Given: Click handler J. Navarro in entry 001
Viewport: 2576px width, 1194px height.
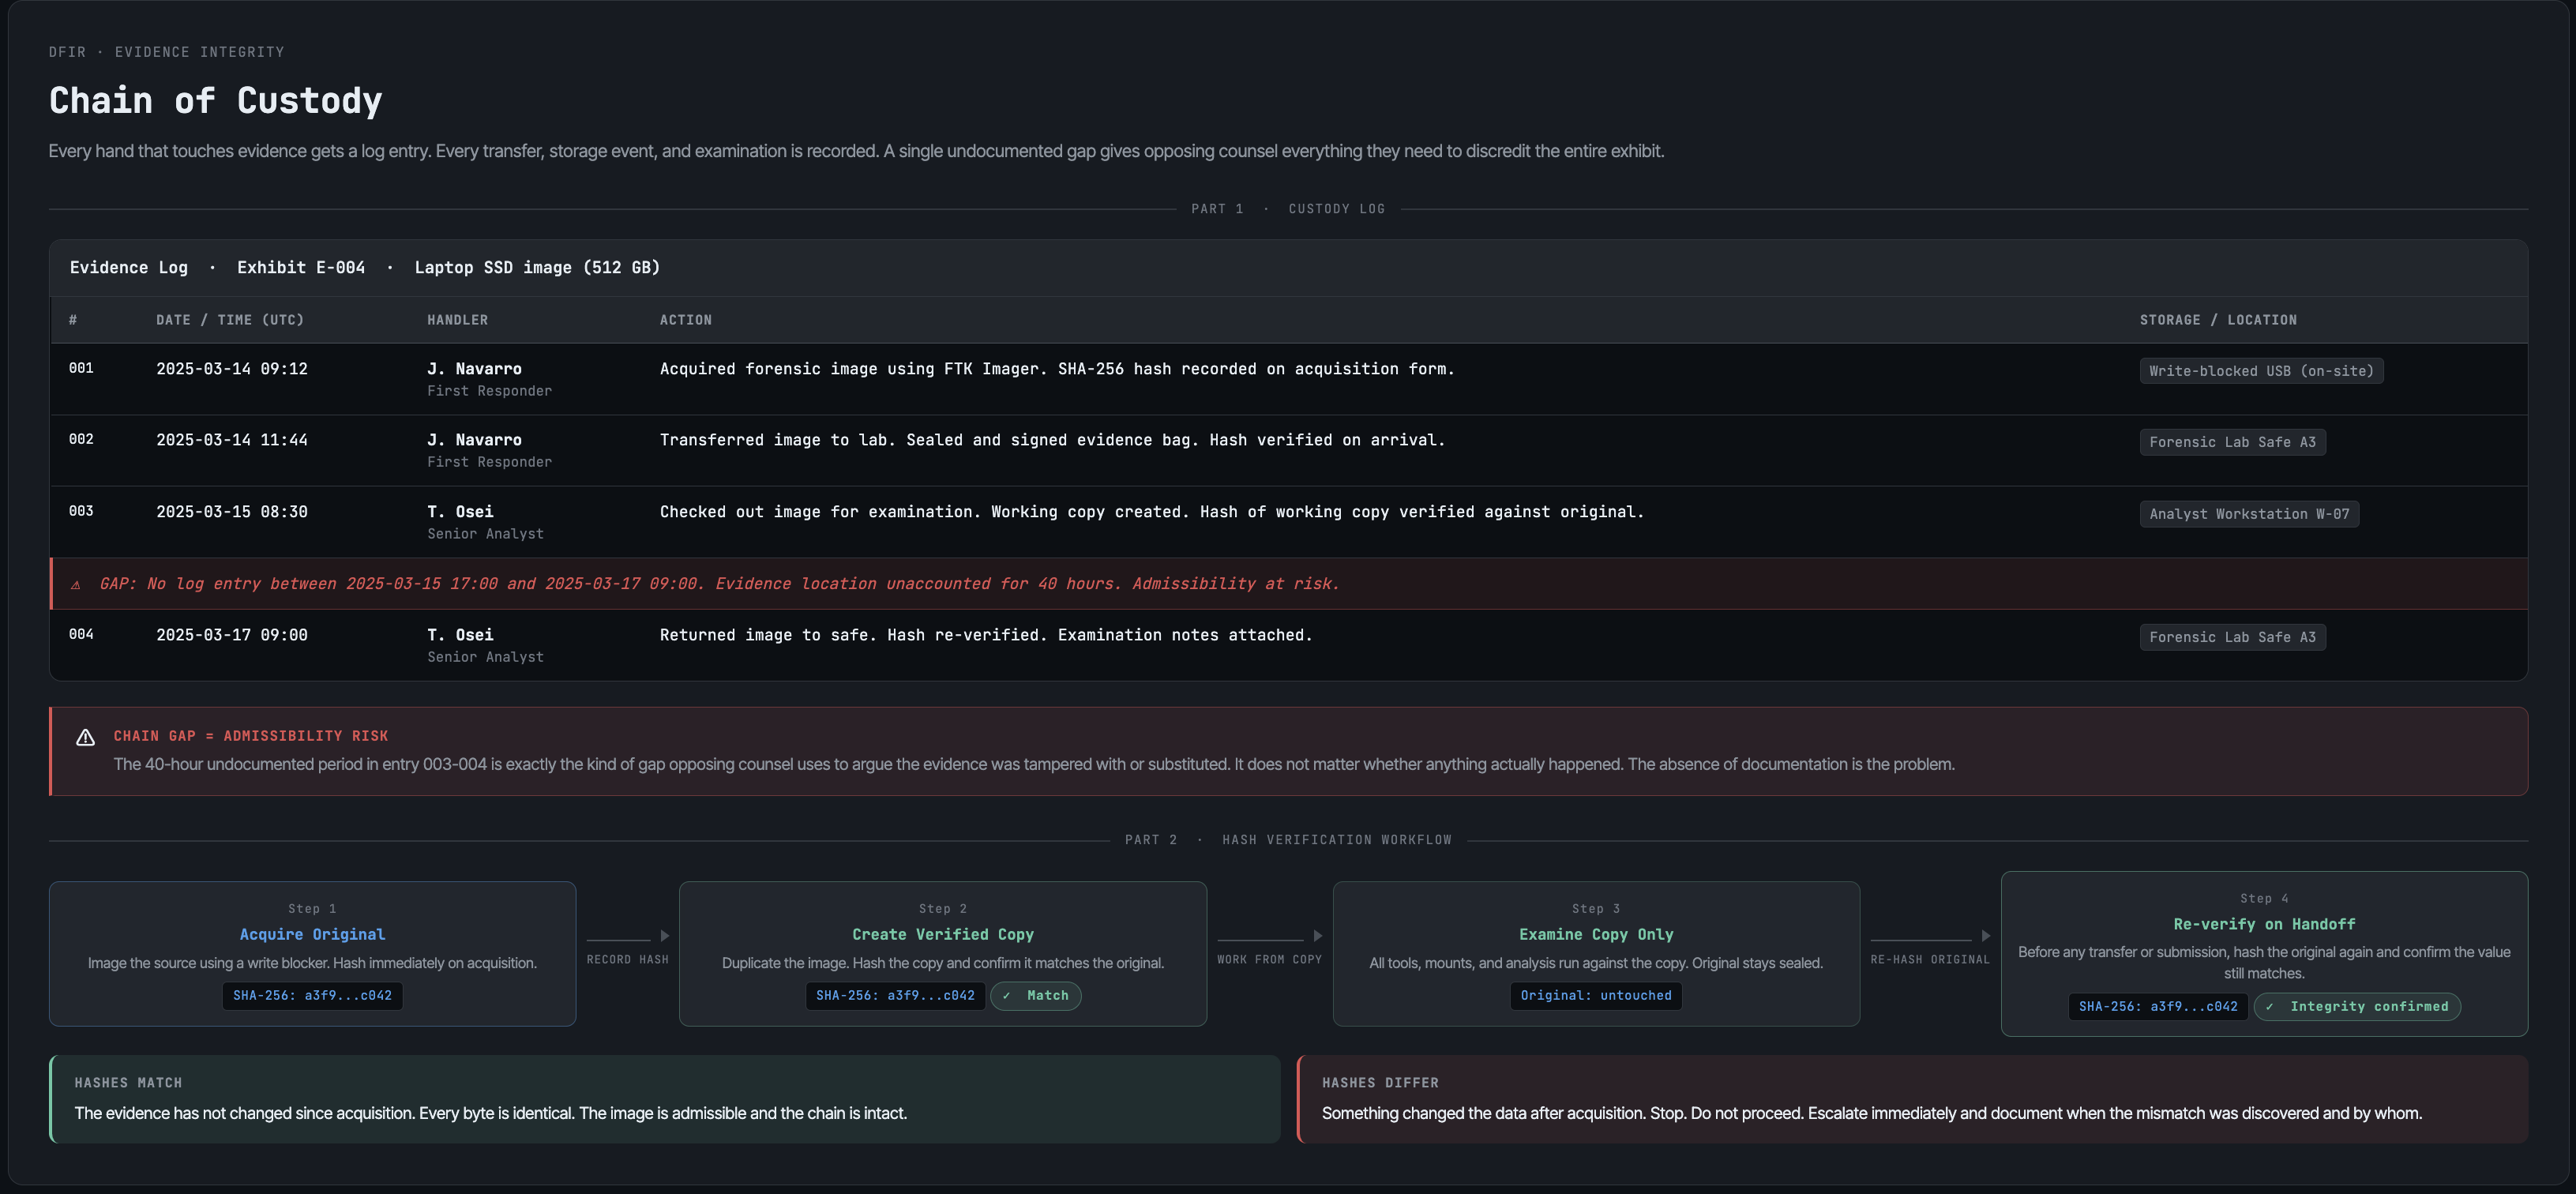Looking at the screenshot, I should (475, 369).
